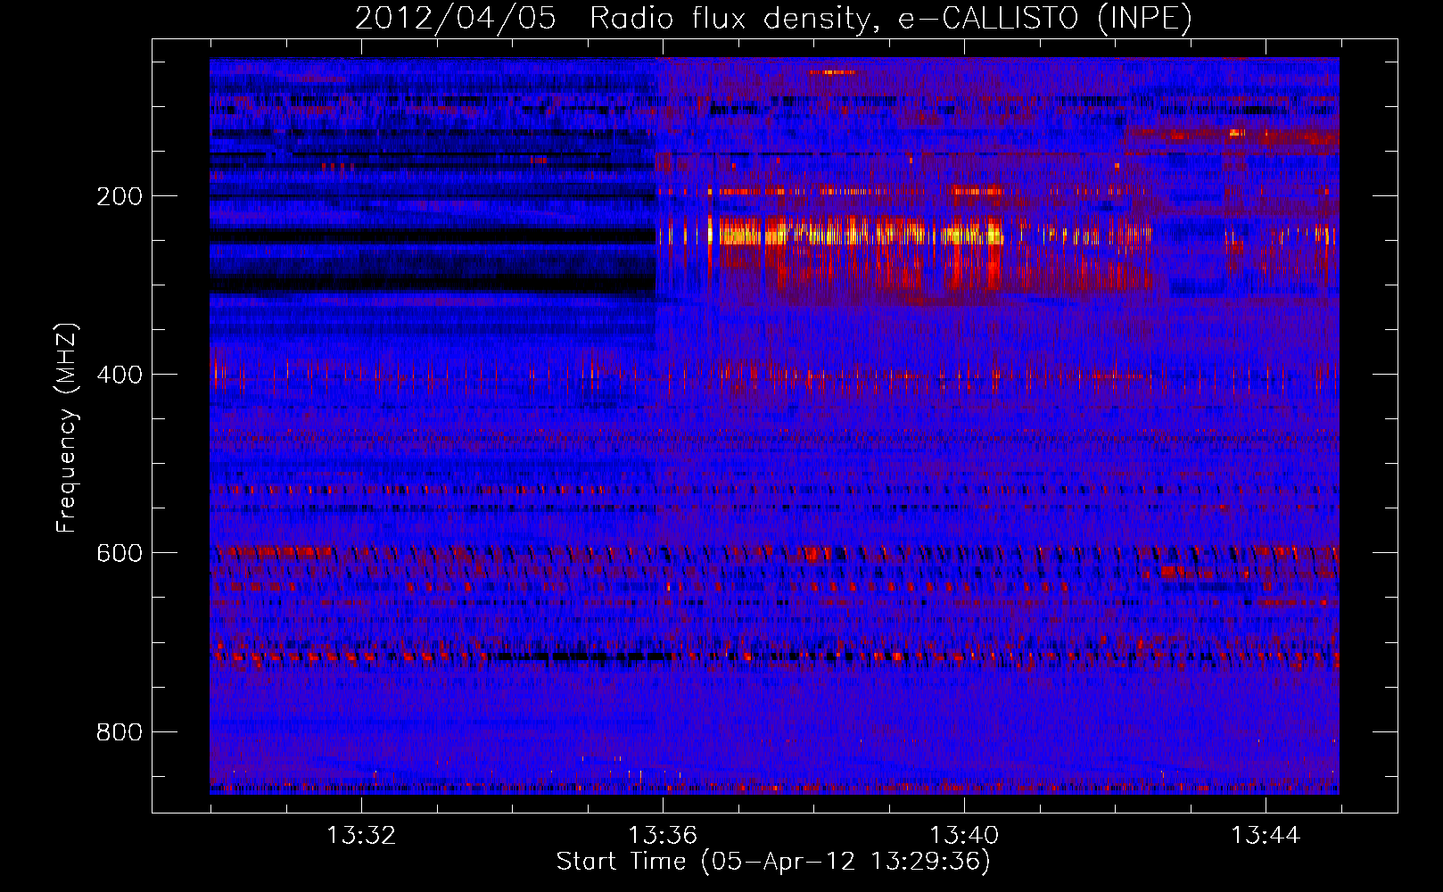Screen dimensions: 1443x892
Task: Click the 13:32 time tick label
Action: 361,836
